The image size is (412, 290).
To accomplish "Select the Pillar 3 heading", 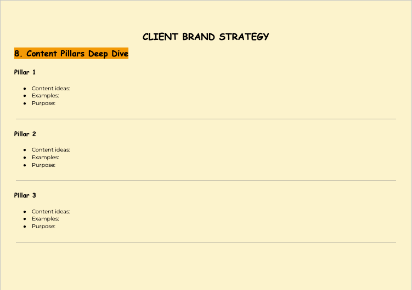I will (25, 195).
